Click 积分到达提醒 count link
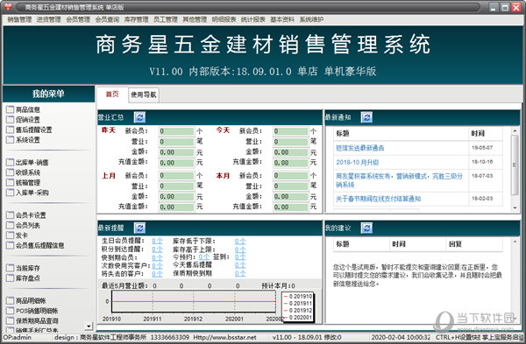Image resolution: width=526 pixels, height=344 pixels. (x=157, y=249)
